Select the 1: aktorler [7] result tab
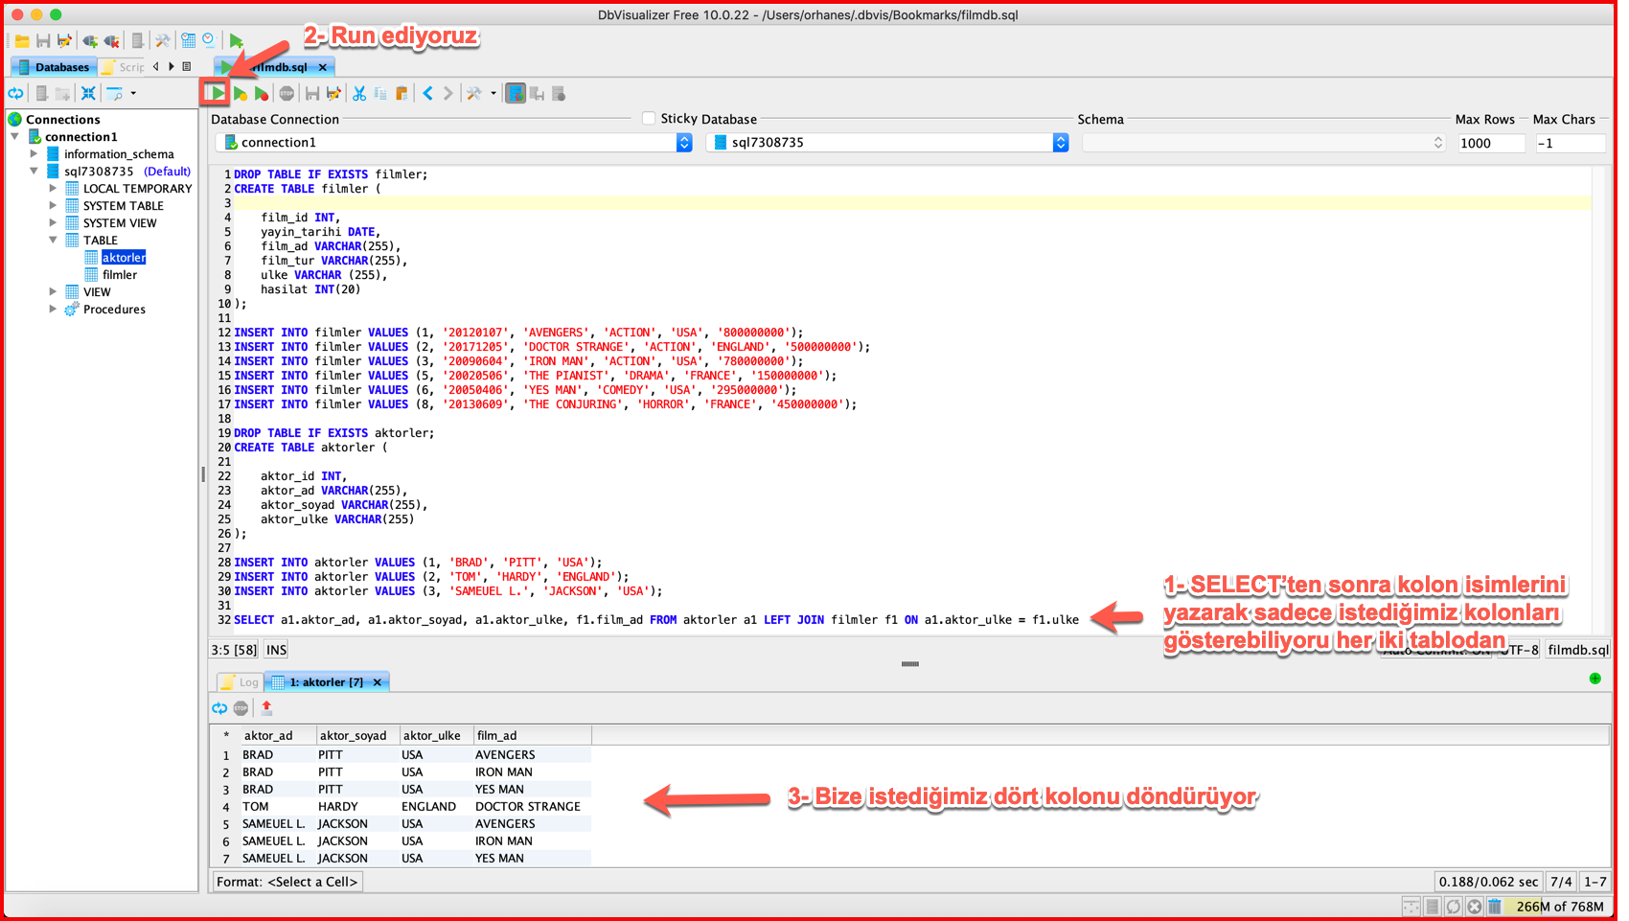Viewport: 1629px width, 921px height. point(326,681)
